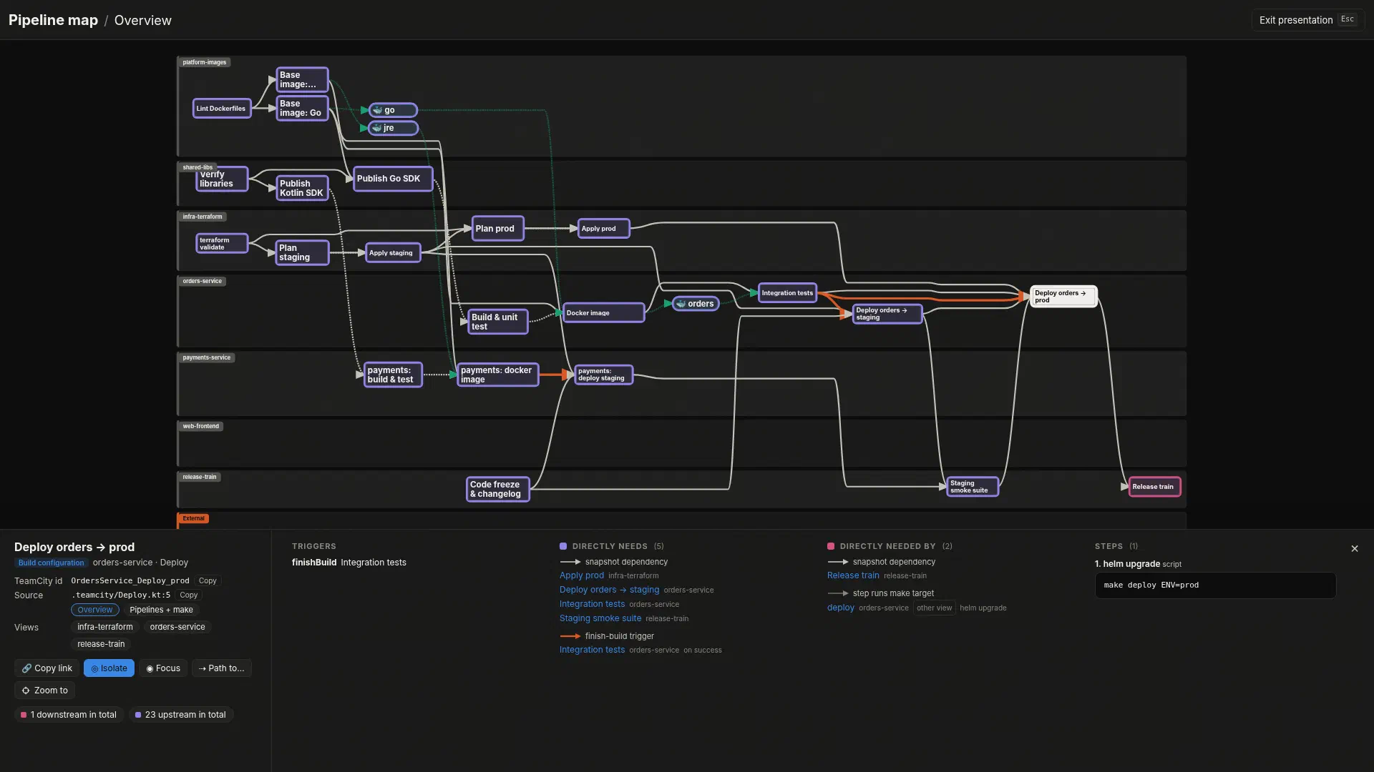
Task: Zoom to the selected node
Action: click(44, 691)
